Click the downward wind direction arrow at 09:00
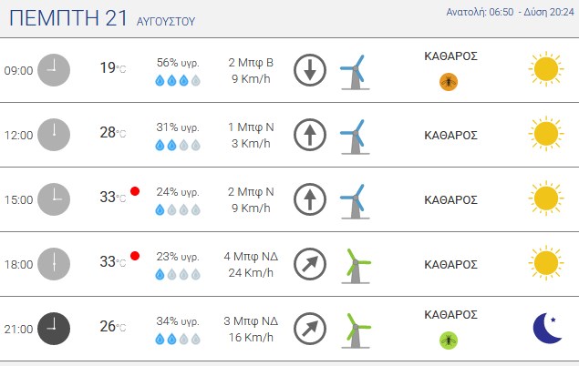 pyautogui.click(x=310, y=70)
